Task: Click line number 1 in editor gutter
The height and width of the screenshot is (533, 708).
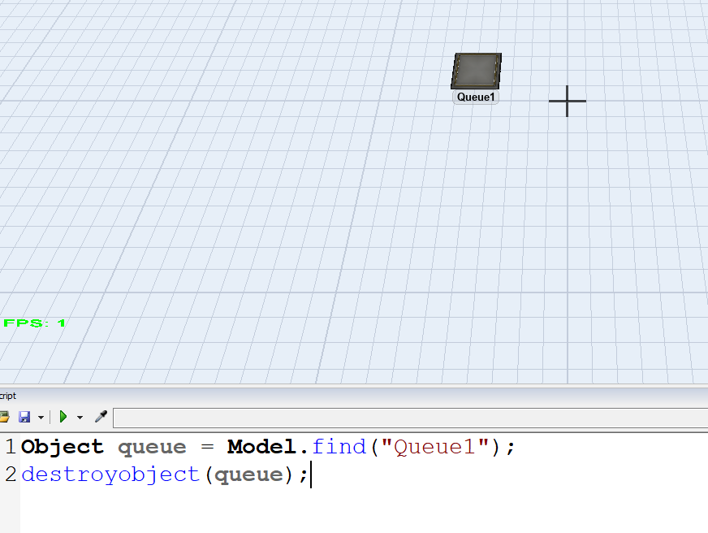Action: pos(10,447)
